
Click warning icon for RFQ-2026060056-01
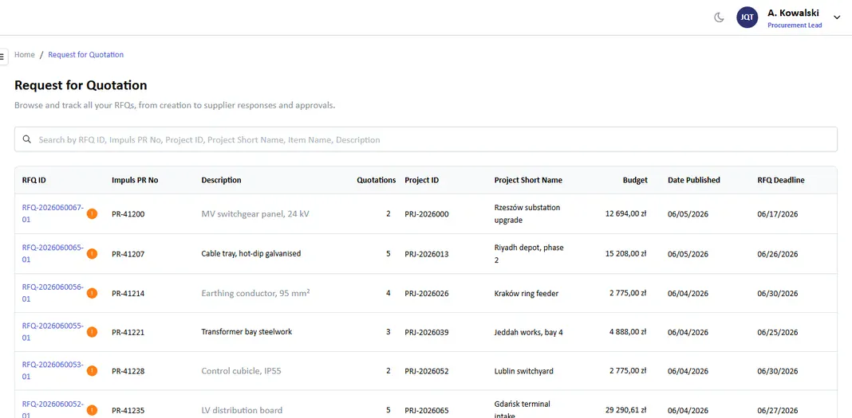(92, 293)
